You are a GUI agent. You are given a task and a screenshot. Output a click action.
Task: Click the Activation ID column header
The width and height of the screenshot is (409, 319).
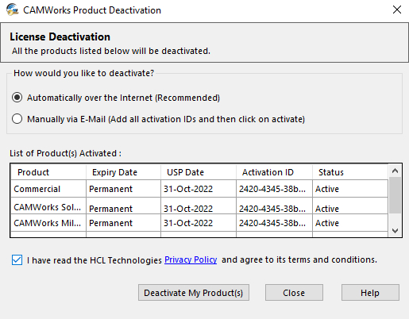tap(274, 172)
